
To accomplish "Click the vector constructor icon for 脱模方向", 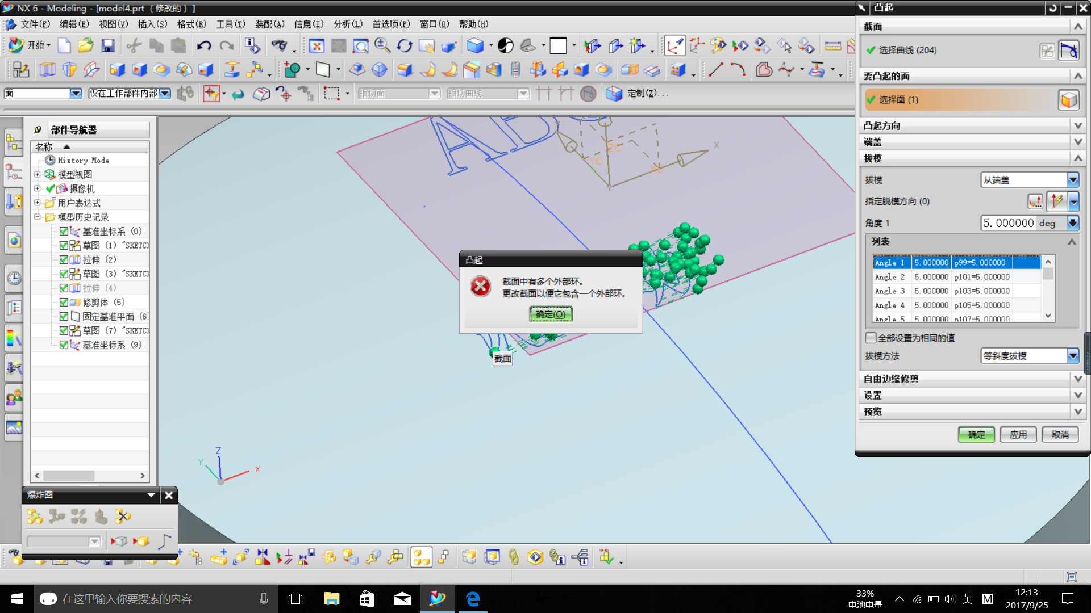I will pos(1035,201).
